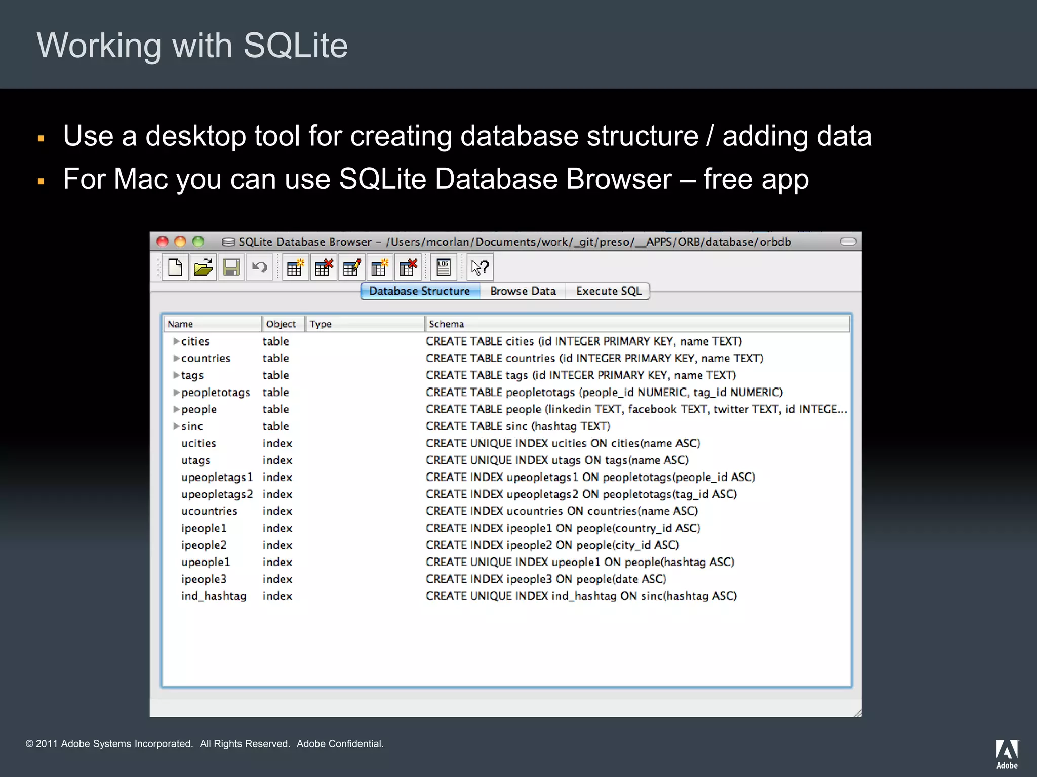The image size is (1037, 777).
Task: Click the 'Working with SQLite' slide title
Action: pos(192,46)
